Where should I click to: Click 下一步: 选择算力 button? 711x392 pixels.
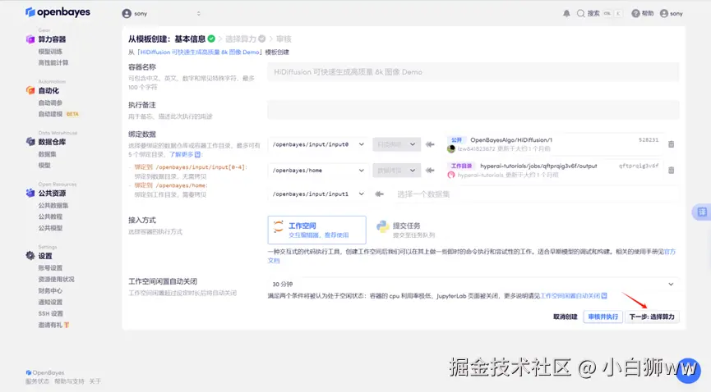point(652,317)
